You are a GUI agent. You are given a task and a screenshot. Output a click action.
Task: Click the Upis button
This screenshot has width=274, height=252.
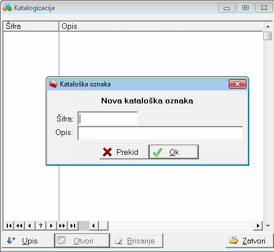pos(28,241)
